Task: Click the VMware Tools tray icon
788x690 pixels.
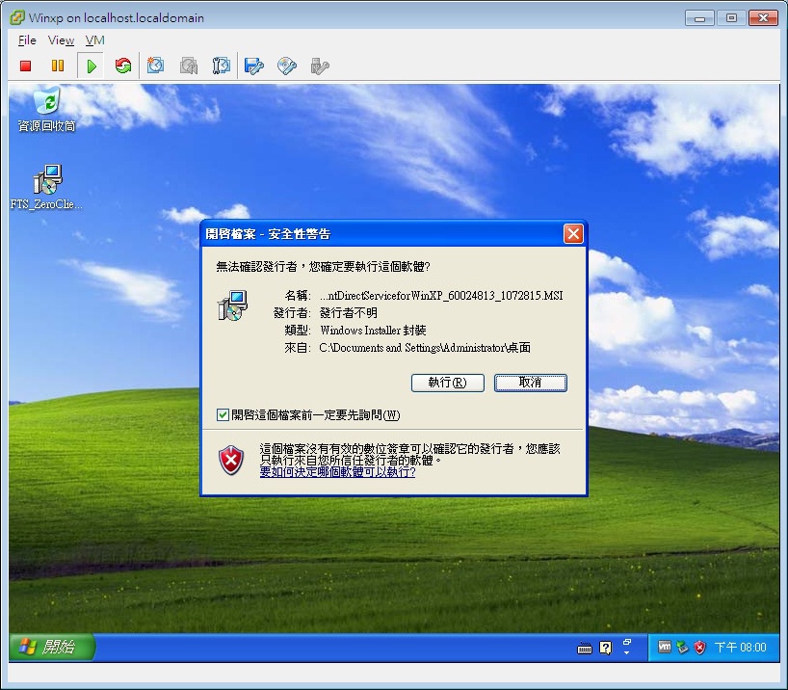Action: point(665,648)
